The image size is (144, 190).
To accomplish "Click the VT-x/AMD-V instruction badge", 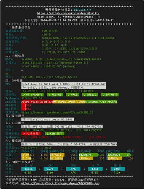I will point(33,95).
